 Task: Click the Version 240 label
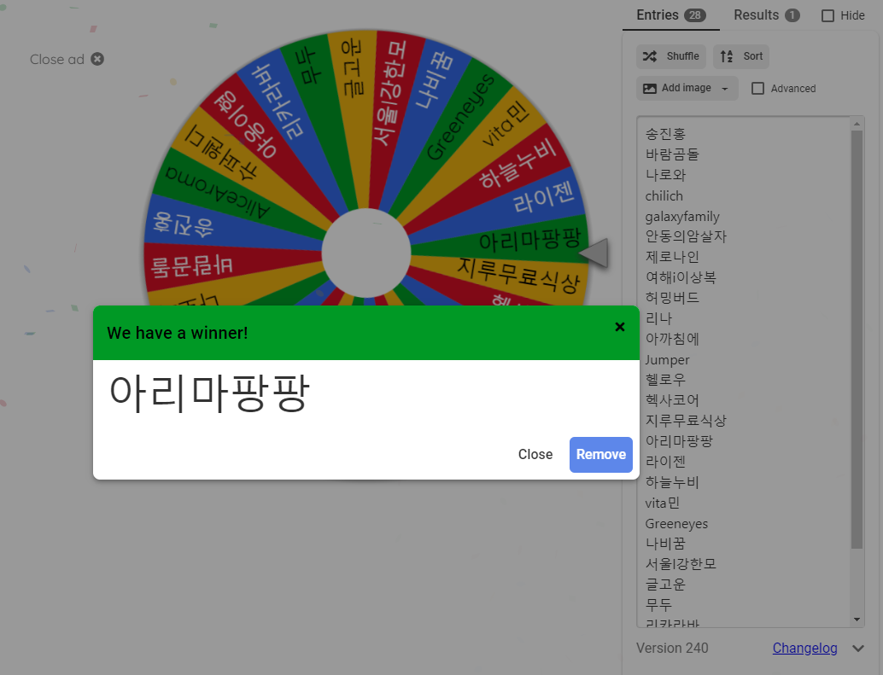tap(672, 648)
